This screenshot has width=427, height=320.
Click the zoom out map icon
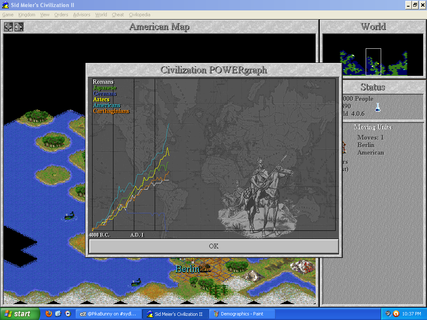[x=19, y=27]
